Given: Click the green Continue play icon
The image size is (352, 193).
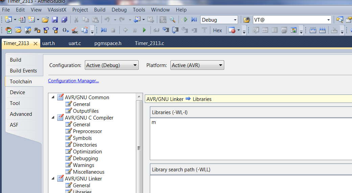Looking at the screenshot, I should tap(144, 30).
